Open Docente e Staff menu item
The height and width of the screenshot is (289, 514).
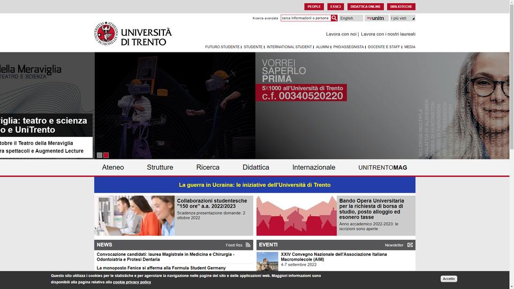[384, 47]
